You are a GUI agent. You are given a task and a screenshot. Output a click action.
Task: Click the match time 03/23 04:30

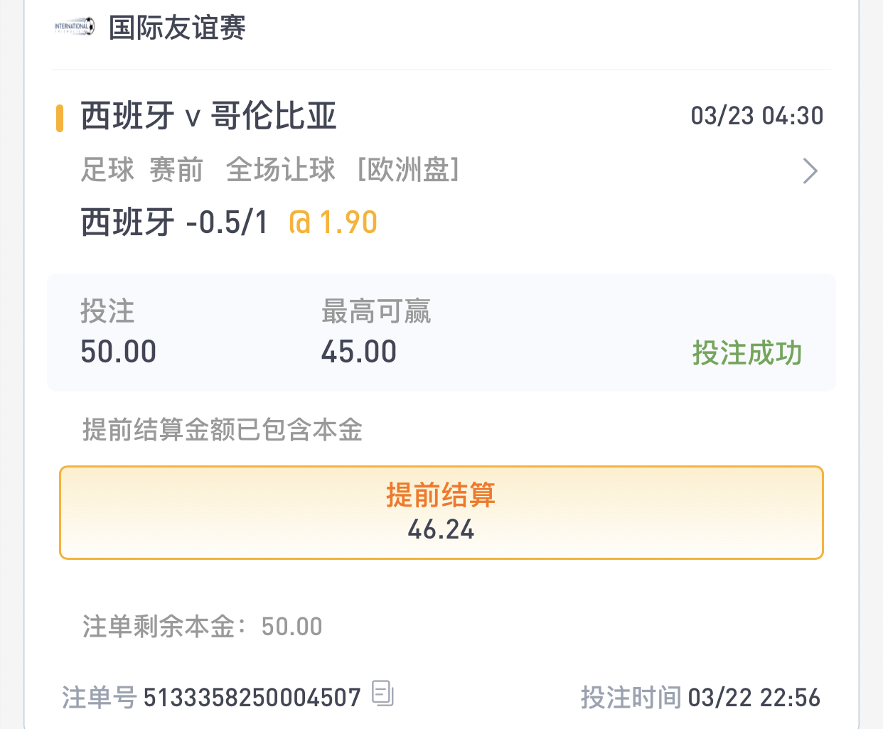756,116
